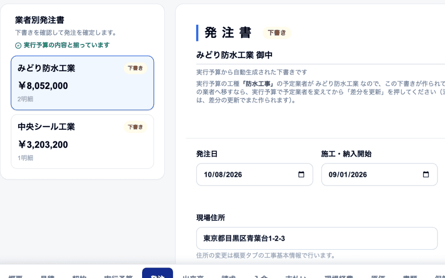Focus the 現場住所 address input field
445x278 pixels.
pyautogui.click(x=317, y=238)
